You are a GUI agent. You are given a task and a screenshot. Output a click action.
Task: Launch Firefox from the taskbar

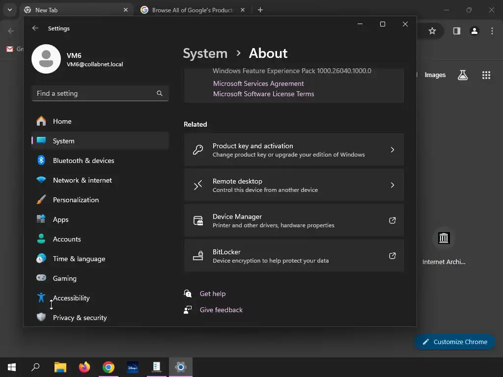(x=84, y=367)
